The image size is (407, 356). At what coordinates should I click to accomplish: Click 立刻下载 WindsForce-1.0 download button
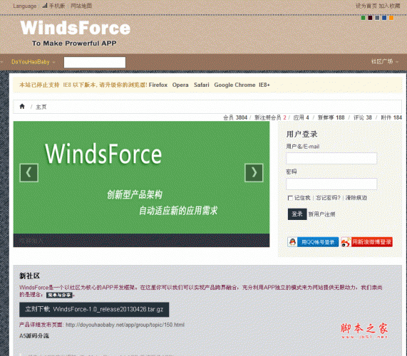pyautogui.click(x=94, y=309)
